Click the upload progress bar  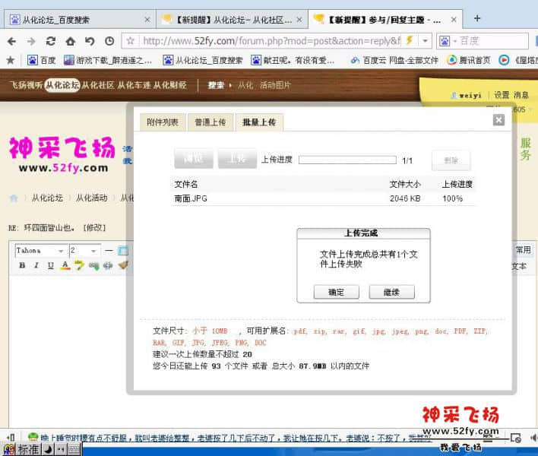[x=347, y=160]
